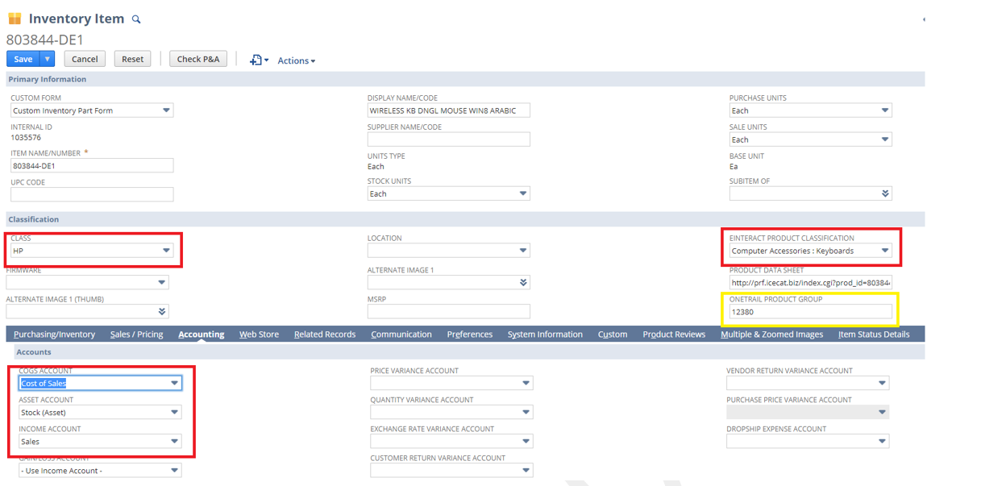Open the Sales / Pricing tab
The width and height of the screenshot is (981, 486).
pos(136,334)
